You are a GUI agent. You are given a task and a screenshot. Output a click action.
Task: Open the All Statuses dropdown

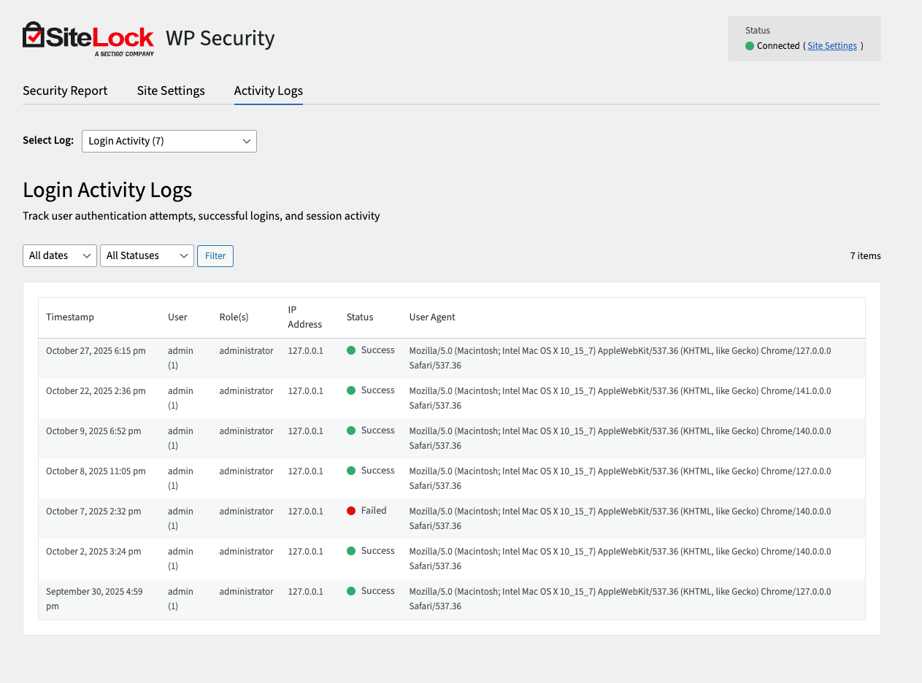147,255
